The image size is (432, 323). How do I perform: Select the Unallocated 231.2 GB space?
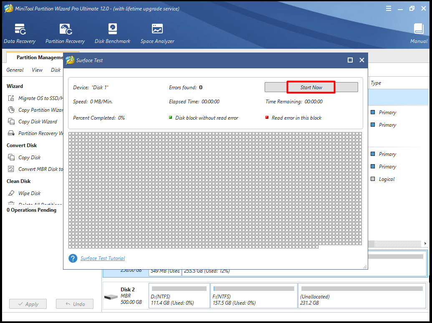tap(362, 296)
